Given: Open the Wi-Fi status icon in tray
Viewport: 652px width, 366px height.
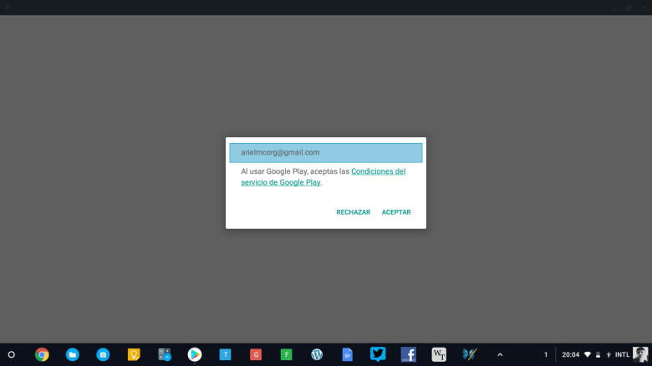Looking at the screenshot, I should tap(588, 355).
